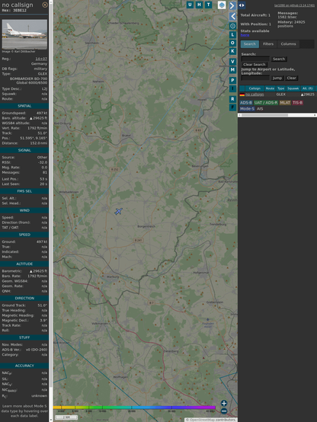Click the SIGNAL section header

[x=24, y=151]
